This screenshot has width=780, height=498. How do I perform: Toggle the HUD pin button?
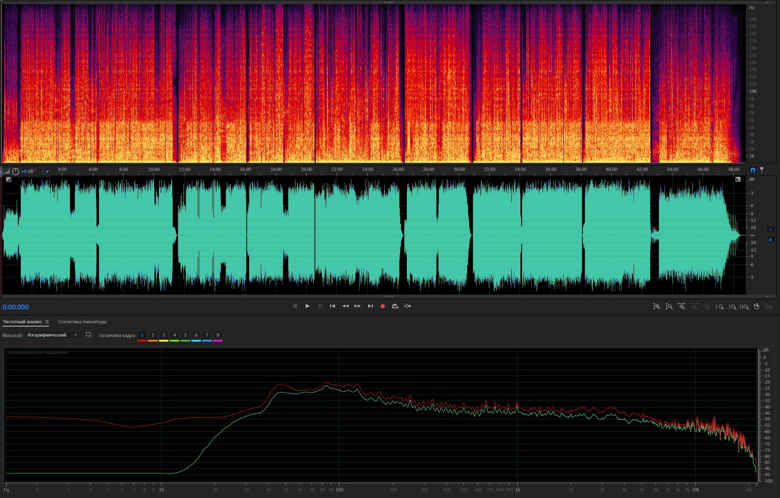pos(47,171)
